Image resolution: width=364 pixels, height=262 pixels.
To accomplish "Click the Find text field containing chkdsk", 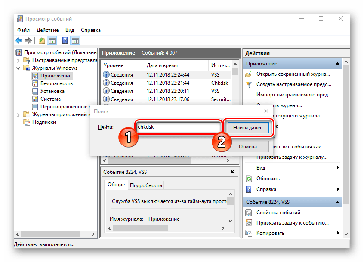I will pyautogui.click(x=177, y=127).
